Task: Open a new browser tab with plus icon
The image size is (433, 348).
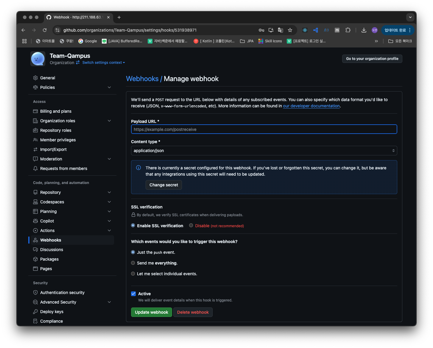Action: (119, 17)
